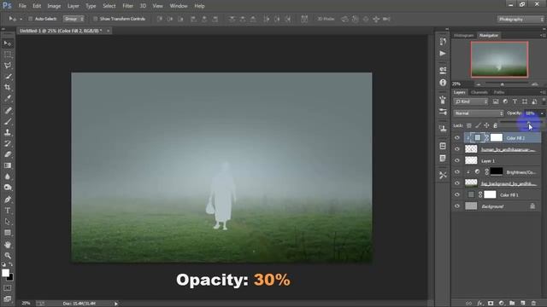
Task: Open the Auto-Select Group dropdown
Action: coord(74,19)
